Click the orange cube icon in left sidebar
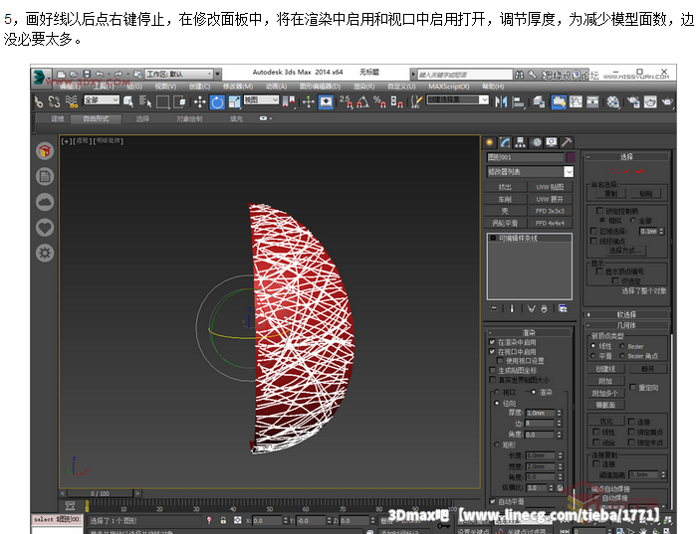Image resolution: width=699 pixels, height=534 pixels. 45,151
